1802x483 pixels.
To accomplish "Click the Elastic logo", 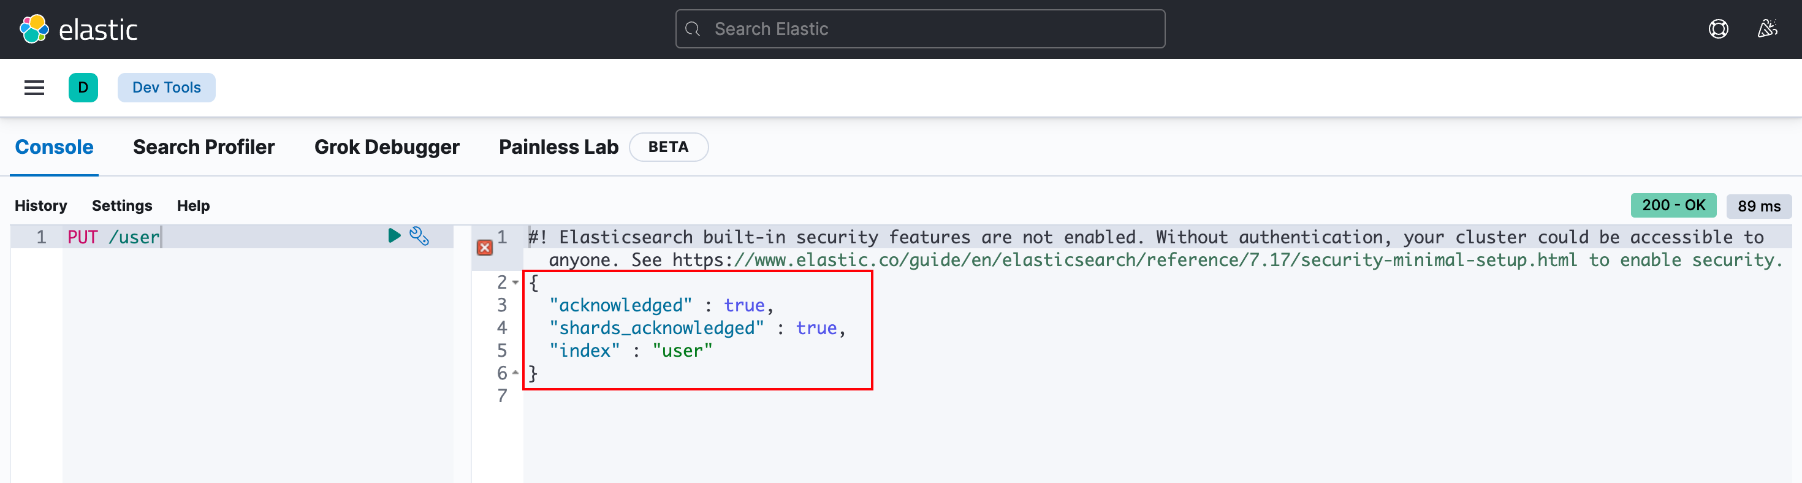I will (x=78, y=29).
